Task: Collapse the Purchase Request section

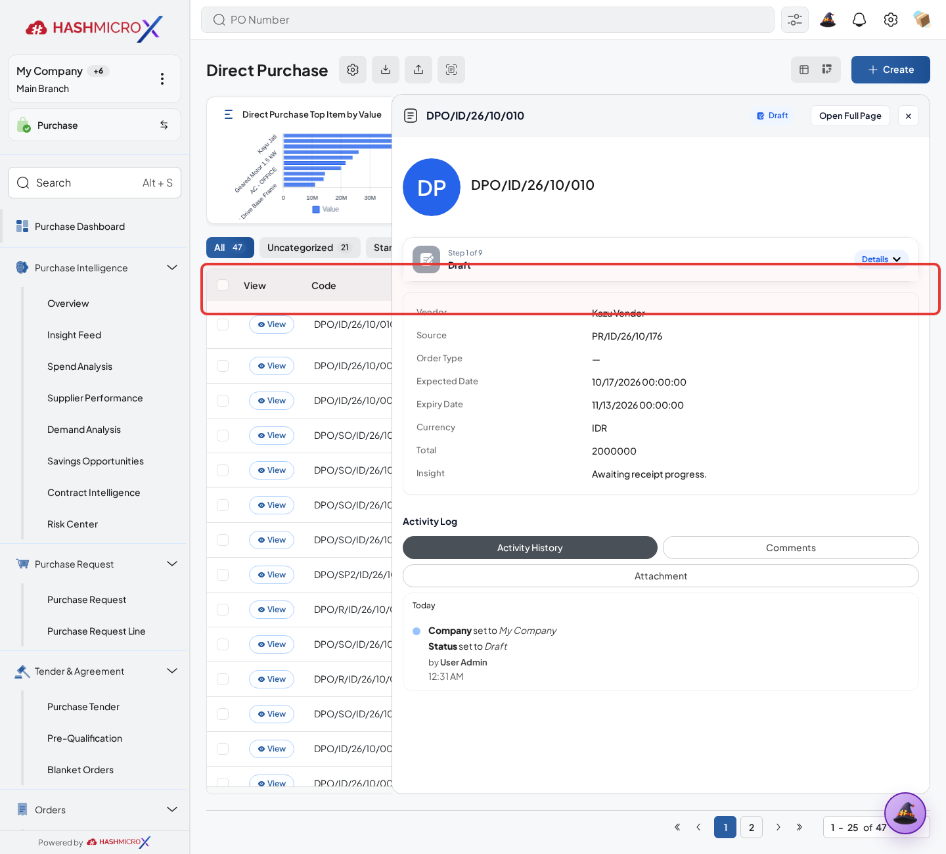Action: (172, 564)
